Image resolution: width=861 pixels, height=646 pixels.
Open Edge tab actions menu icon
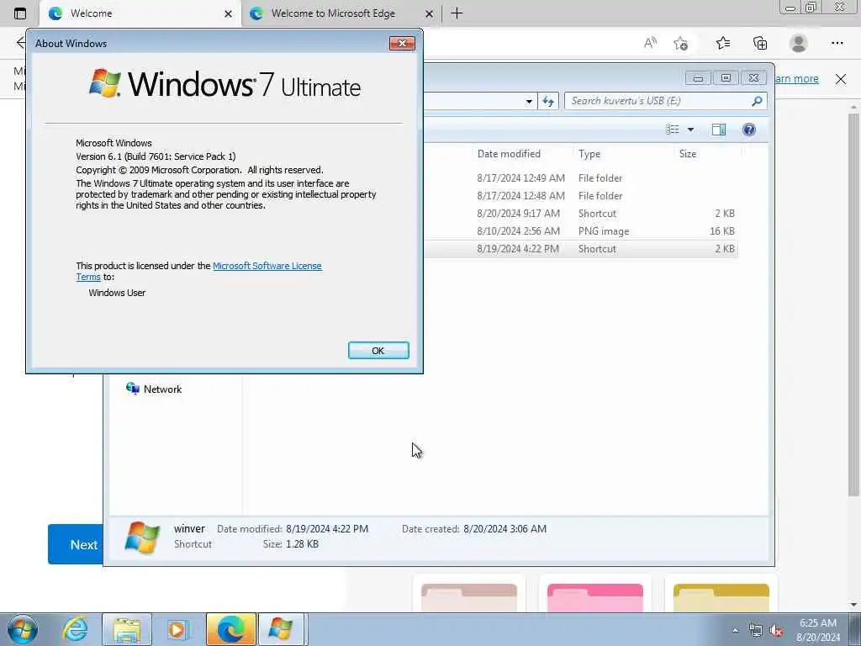[20, 13]
